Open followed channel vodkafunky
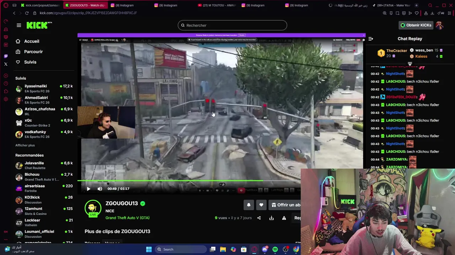455x255 pixels. [x=44, y=134]
